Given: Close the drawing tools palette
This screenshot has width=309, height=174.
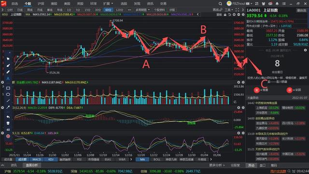Looking at the screenshot, I should (10, 53).
